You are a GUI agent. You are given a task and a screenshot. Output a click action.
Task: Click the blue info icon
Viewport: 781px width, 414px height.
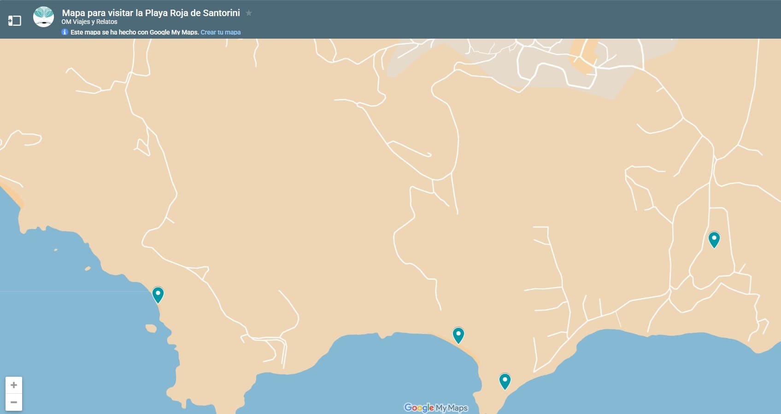[65, 32]
